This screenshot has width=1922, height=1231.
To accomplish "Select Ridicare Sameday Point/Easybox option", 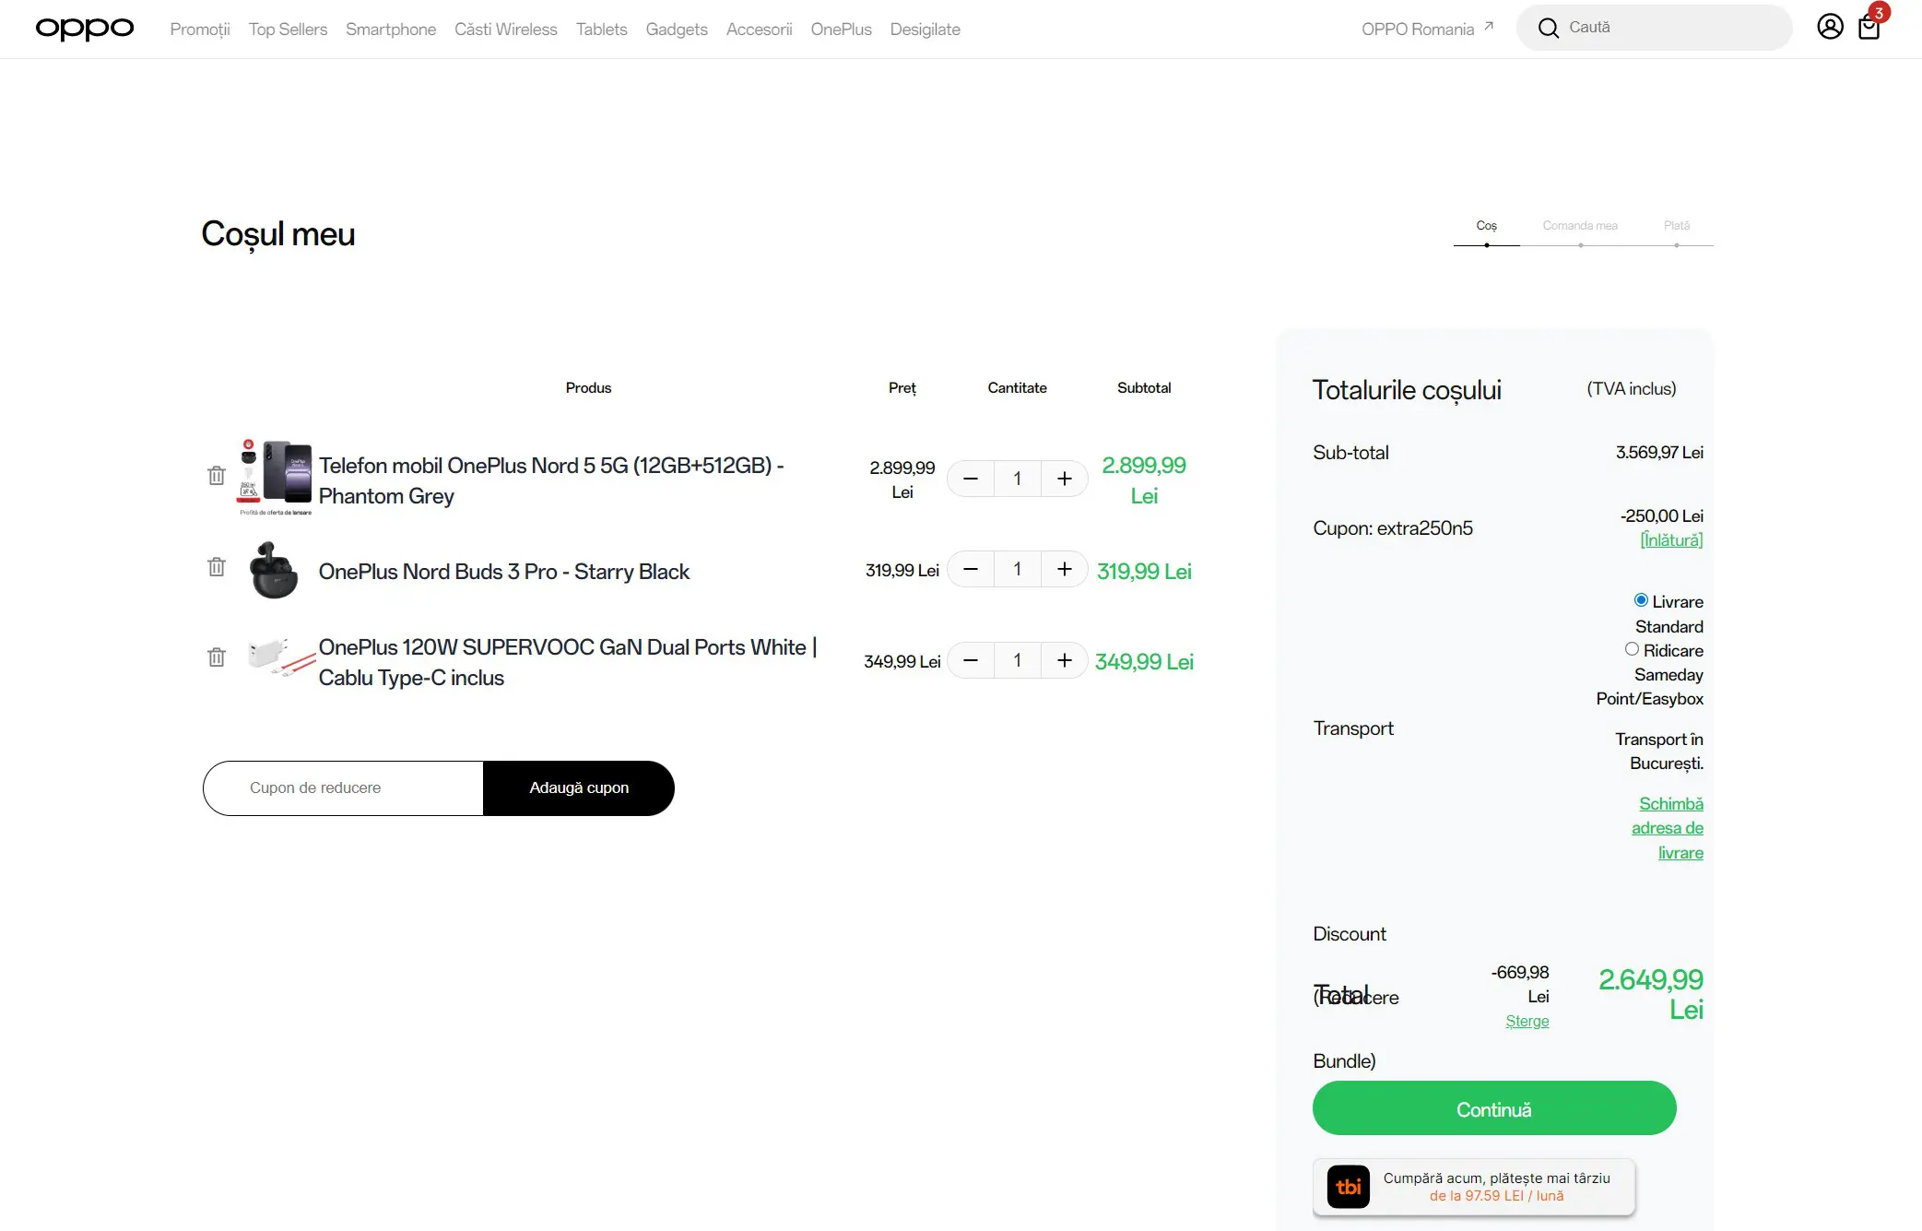I will pyautogui.click(x=1632, y=649).
